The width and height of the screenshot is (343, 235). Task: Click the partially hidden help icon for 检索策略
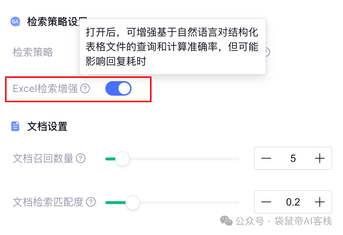(267, 52)
